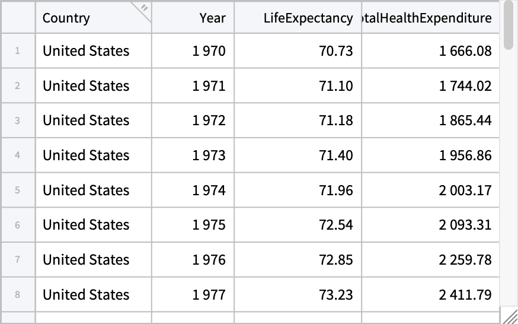Click the expenditure cell 1 865.44
The height and width of the screenshot is (324, 518).
[x=430, y=120]
